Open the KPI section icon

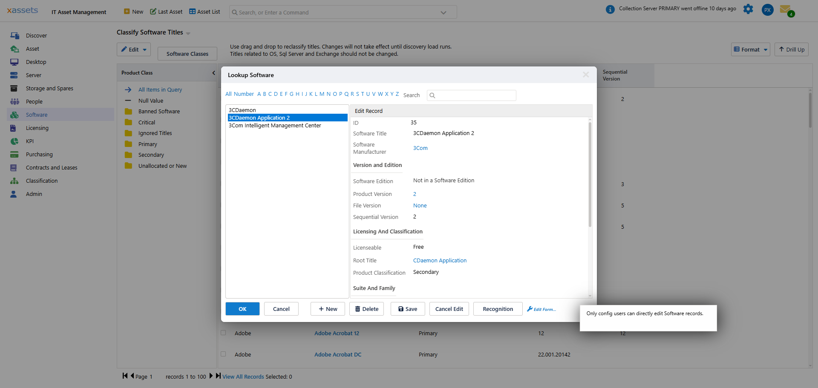(x=14, y=141)
